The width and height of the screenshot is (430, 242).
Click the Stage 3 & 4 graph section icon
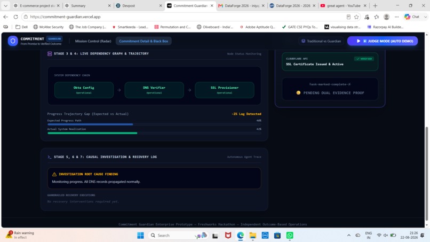pyautogui.click(x=50, y=54)
